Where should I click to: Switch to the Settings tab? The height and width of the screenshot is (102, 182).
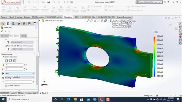point(24,36)
